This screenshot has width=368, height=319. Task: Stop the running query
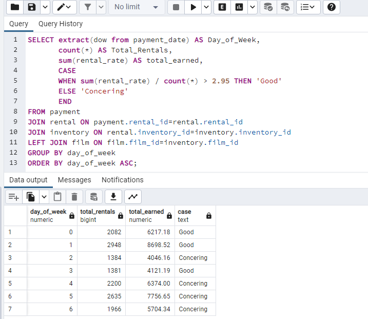pos(176,7)
